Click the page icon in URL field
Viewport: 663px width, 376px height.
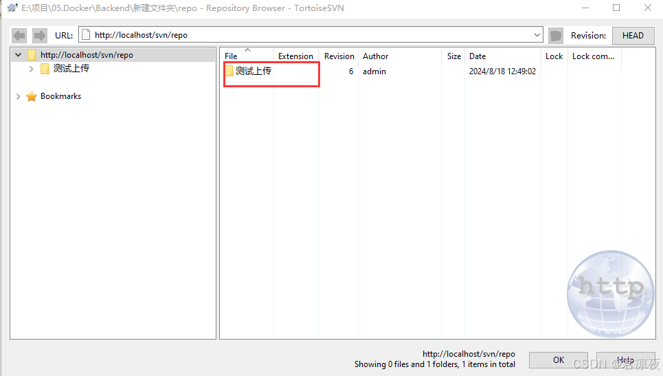click(x=86, y=35)
